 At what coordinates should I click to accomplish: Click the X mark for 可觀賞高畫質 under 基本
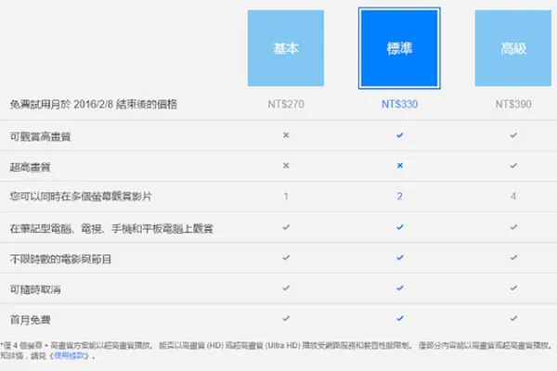(x=286, y=134)
